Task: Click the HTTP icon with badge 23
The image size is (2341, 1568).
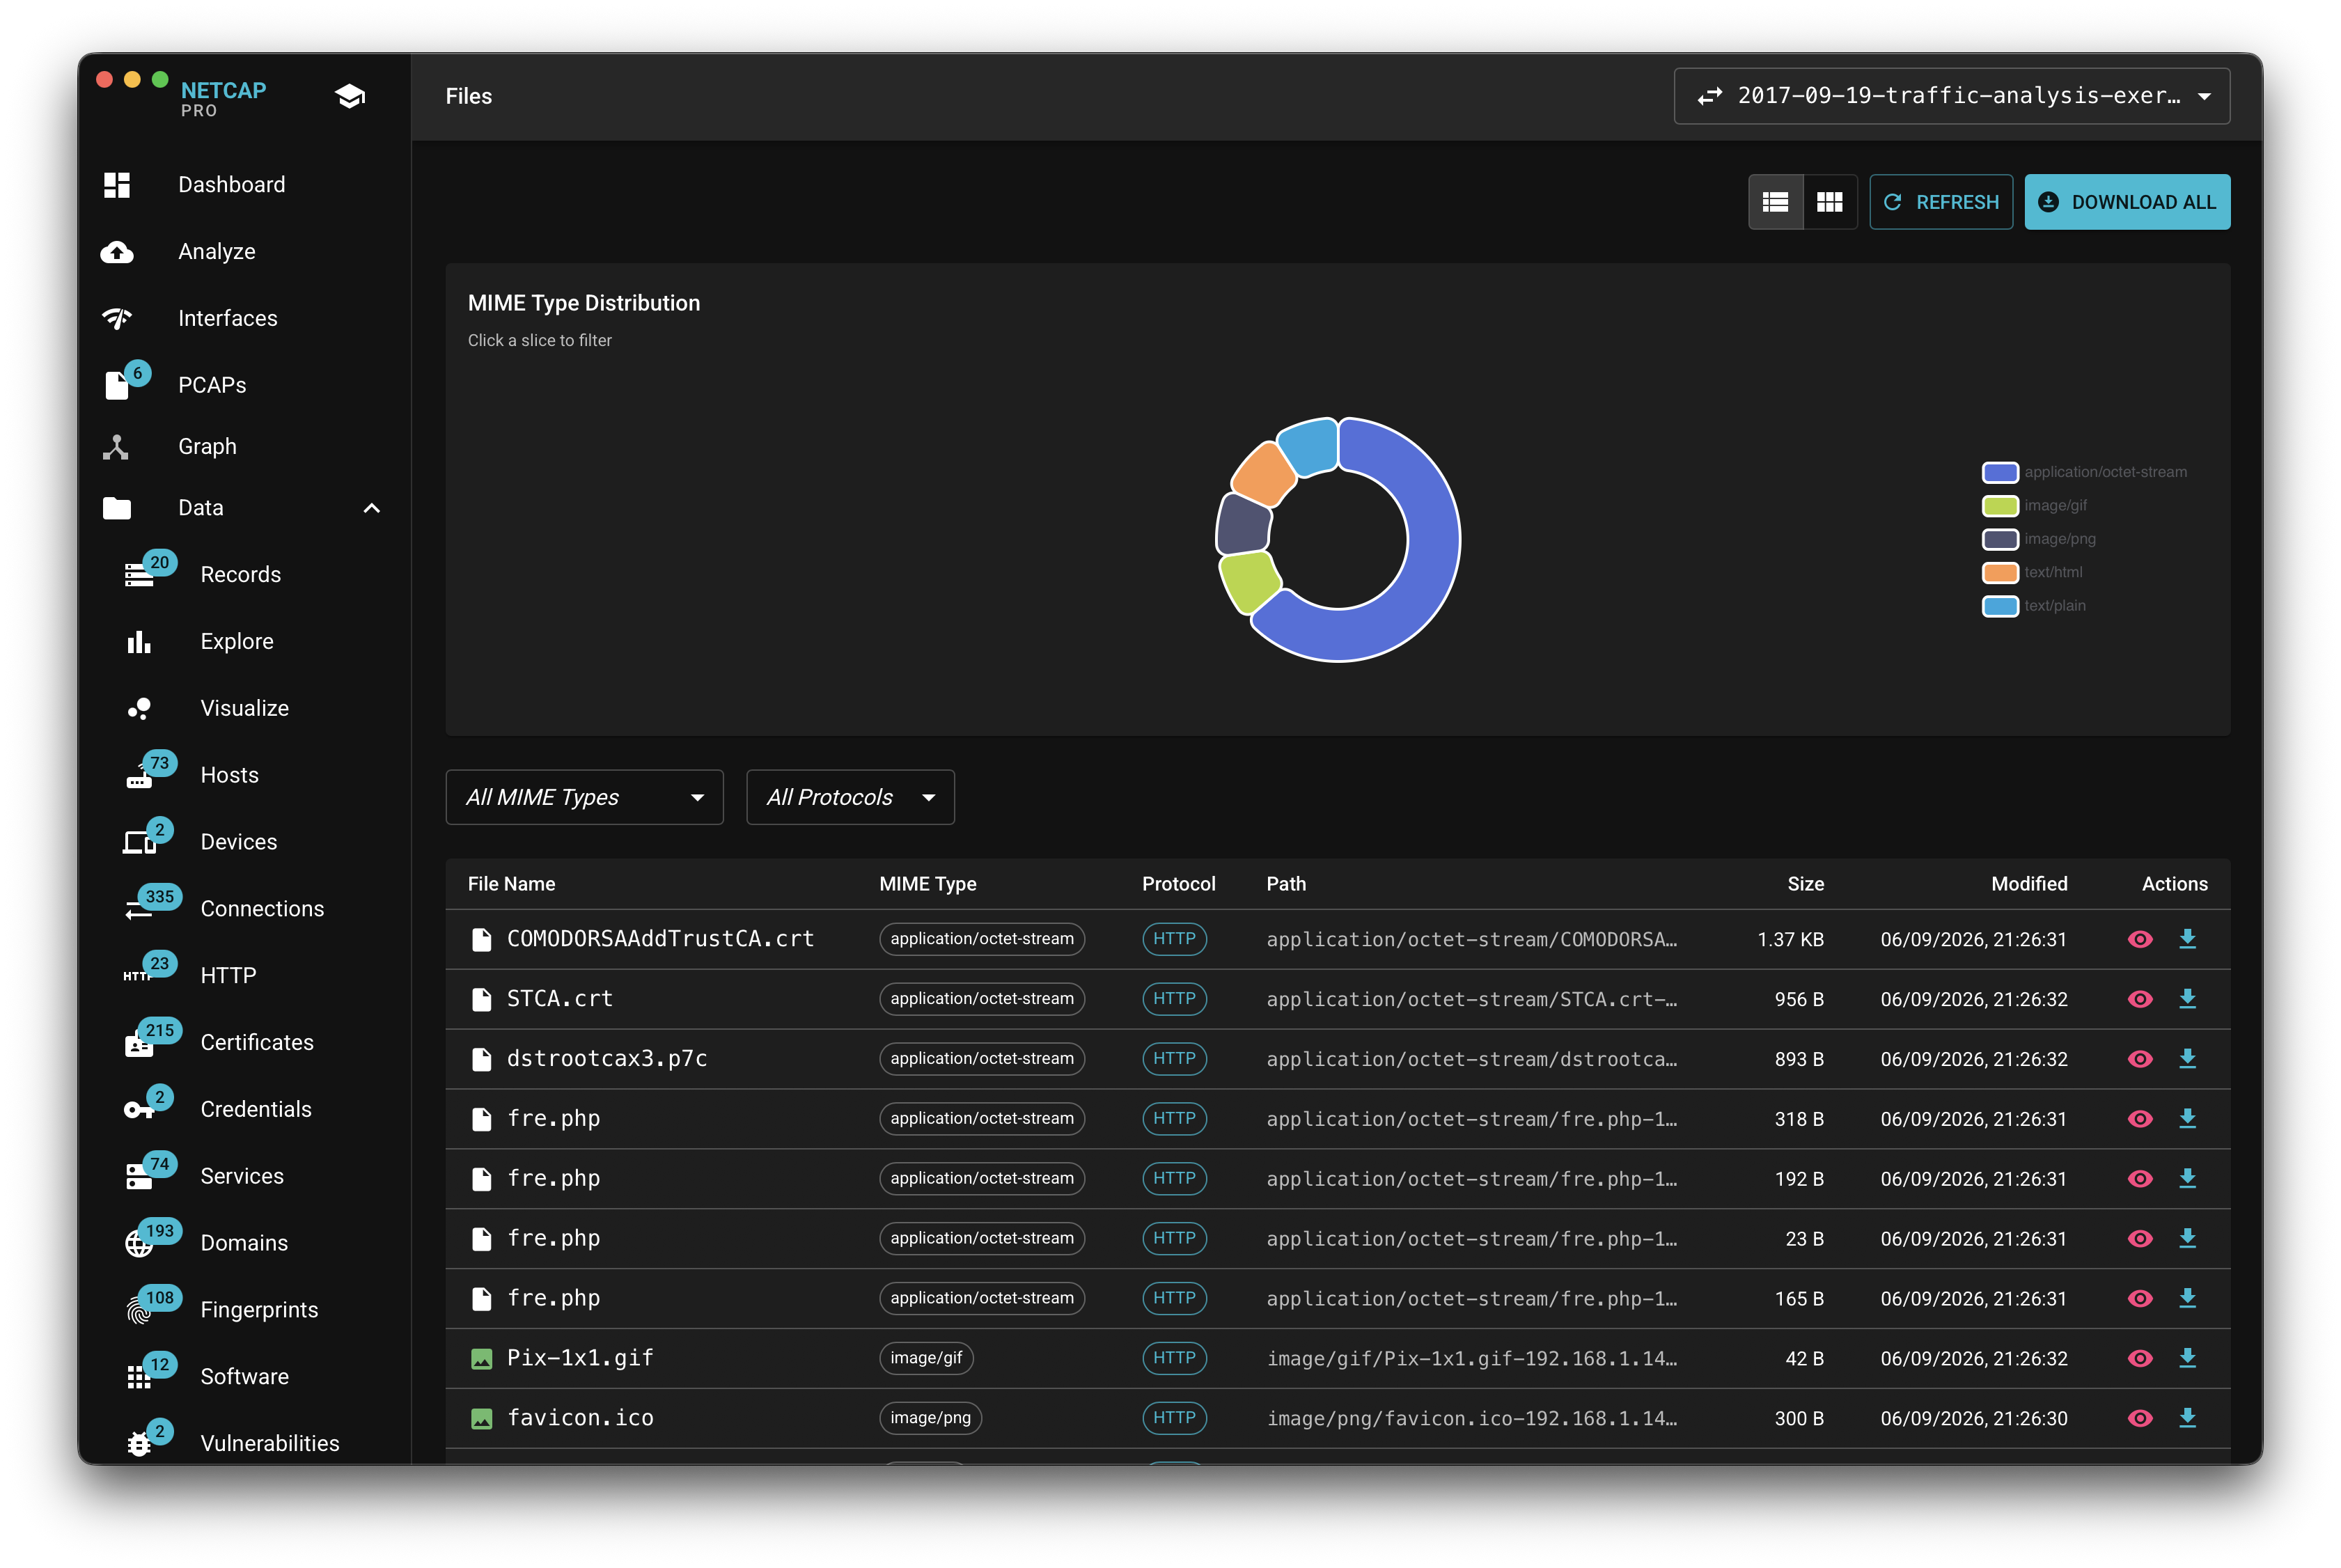Action: pos(139,976)
